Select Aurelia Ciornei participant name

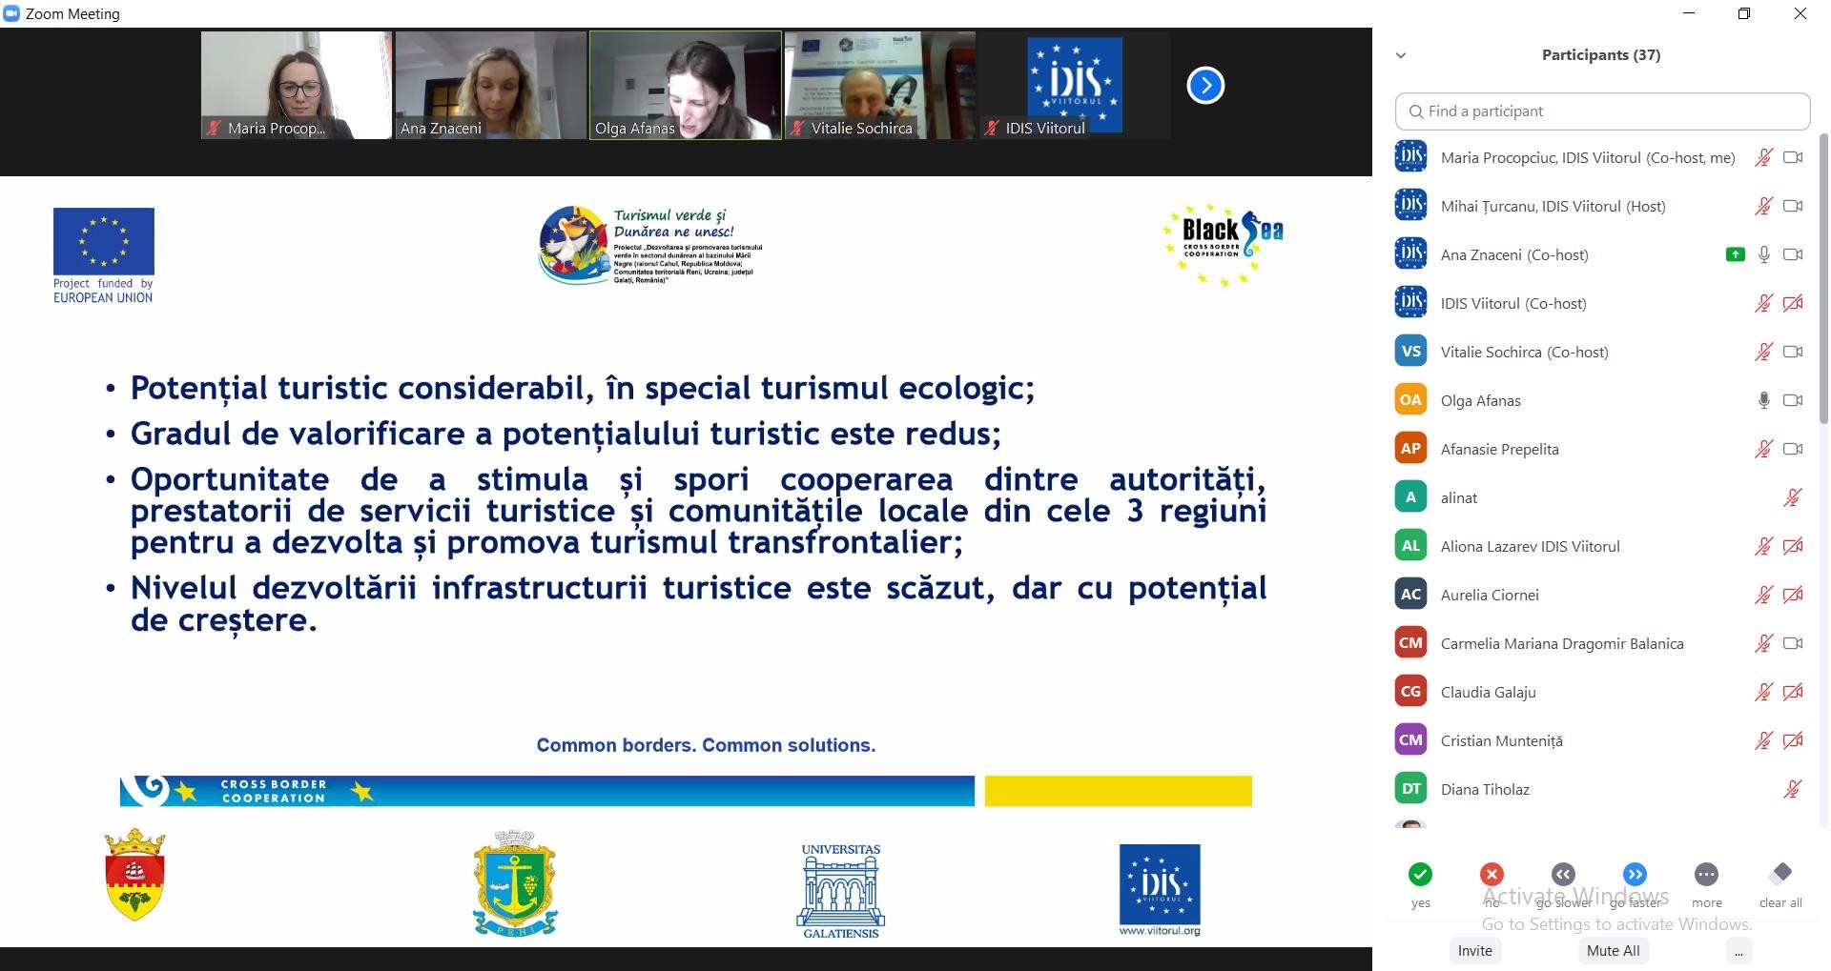[x=1490, y=596]
